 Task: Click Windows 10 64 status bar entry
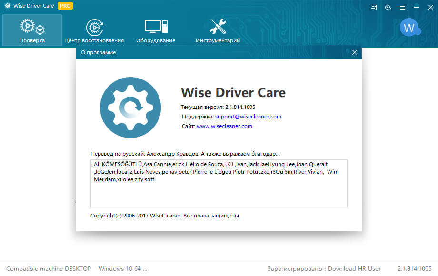(123, 269)
